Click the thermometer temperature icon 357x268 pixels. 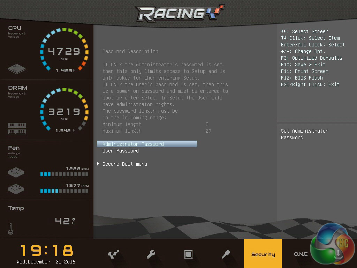10,229
